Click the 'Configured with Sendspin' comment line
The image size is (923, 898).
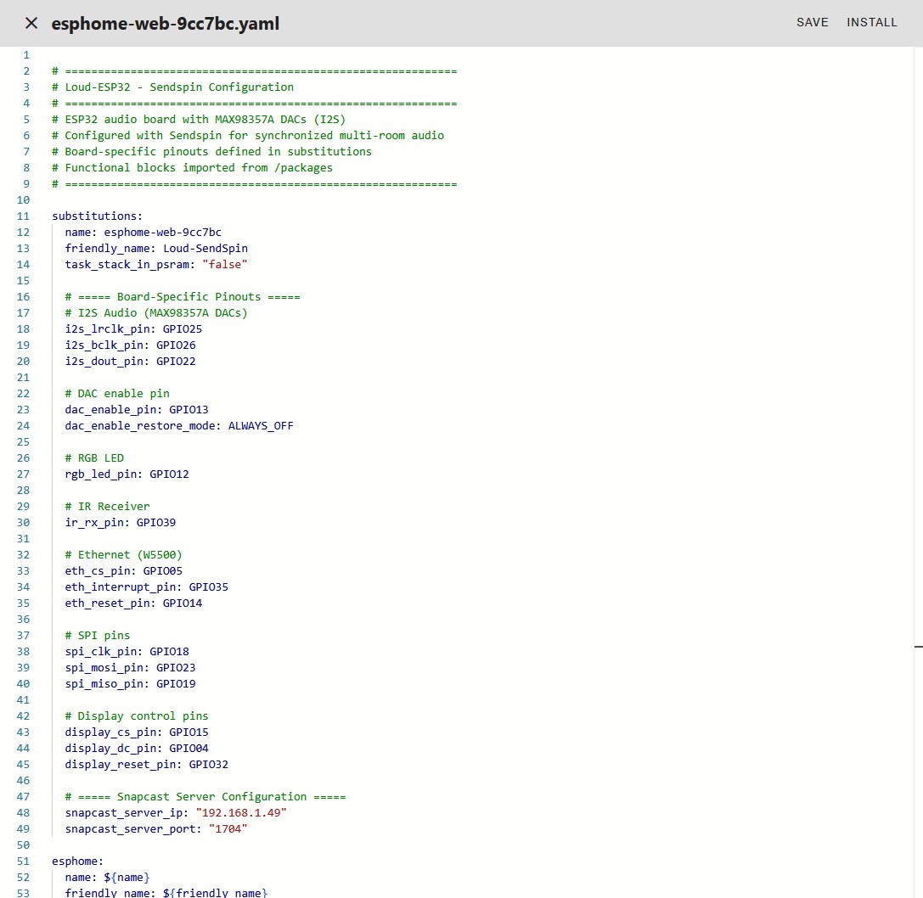248,135
